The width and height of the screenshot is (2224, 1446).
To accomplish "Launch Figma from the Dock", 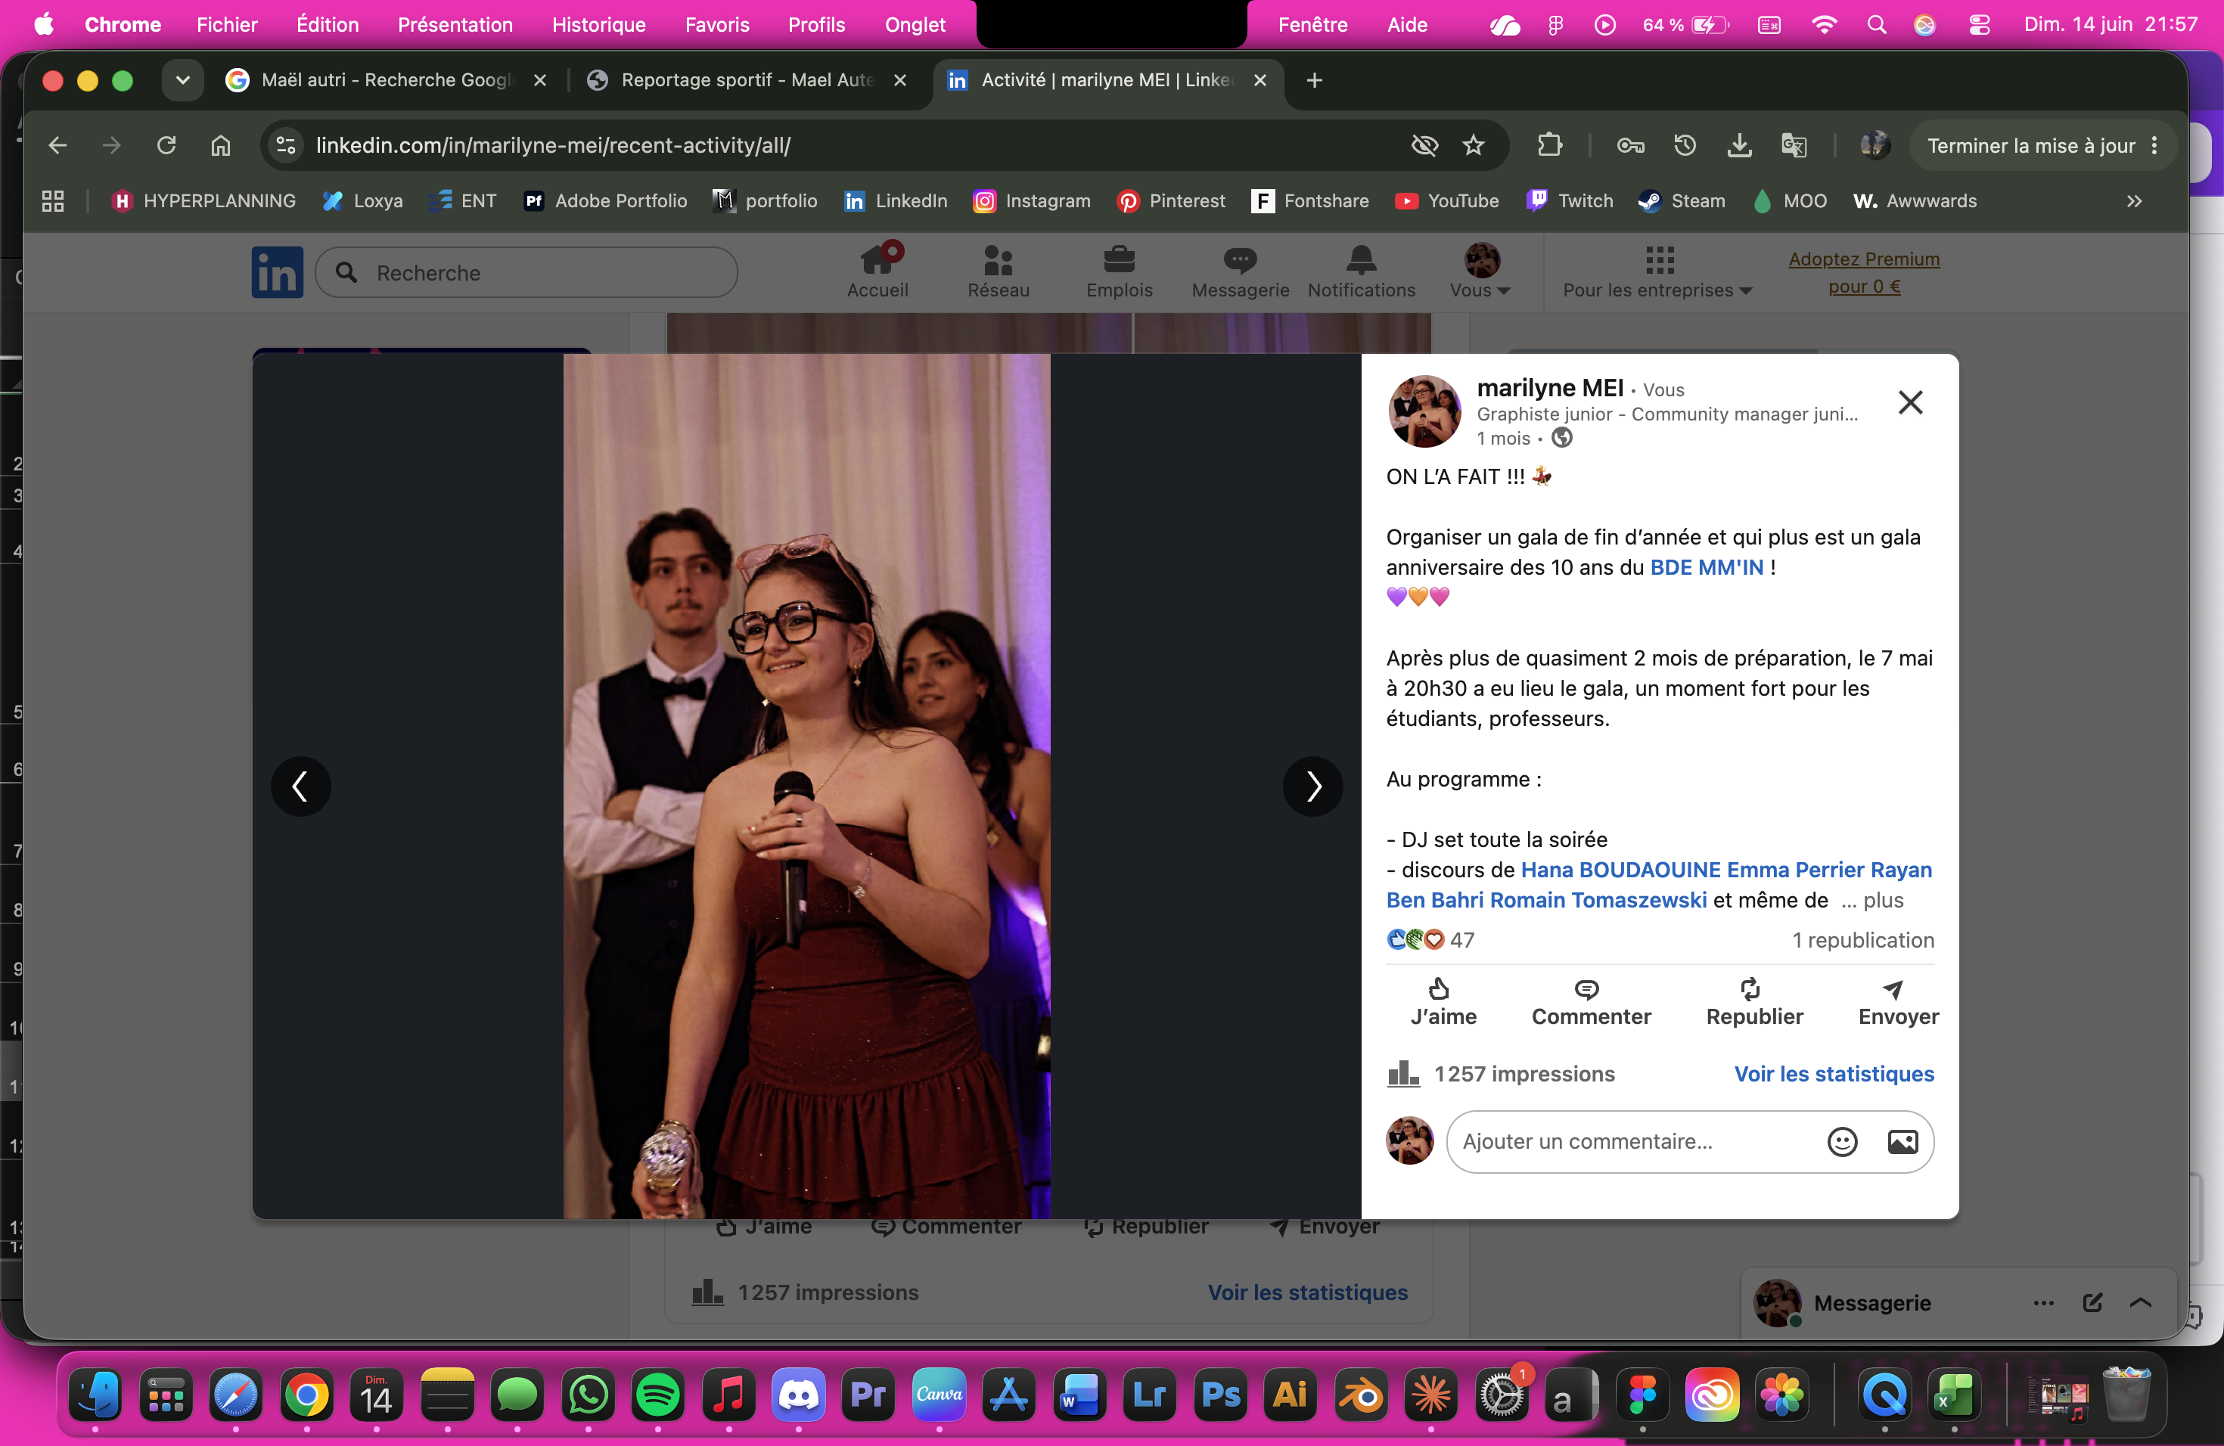I will pyautogui.click(x=1642, y=1395).
